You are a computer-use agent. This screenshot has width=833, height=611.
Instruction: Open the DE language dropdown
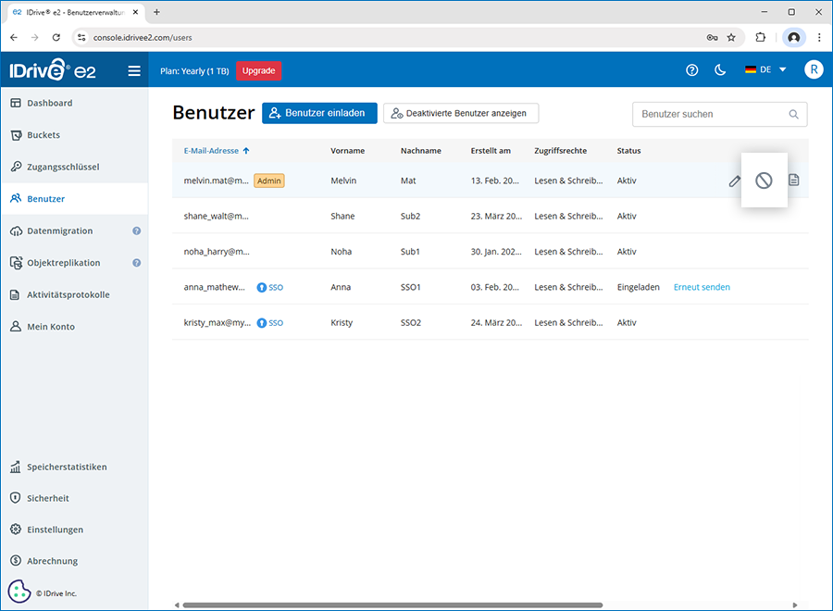pyautogui.click(x=765, y=70)
